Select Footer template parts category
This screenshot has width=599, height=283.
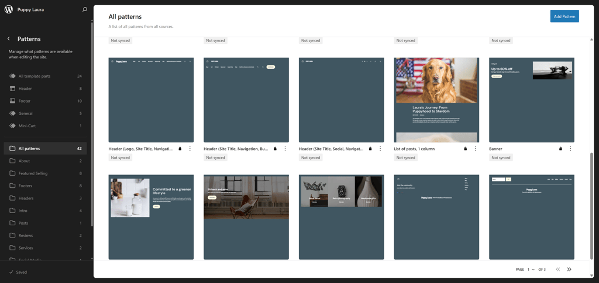point(45,101)
